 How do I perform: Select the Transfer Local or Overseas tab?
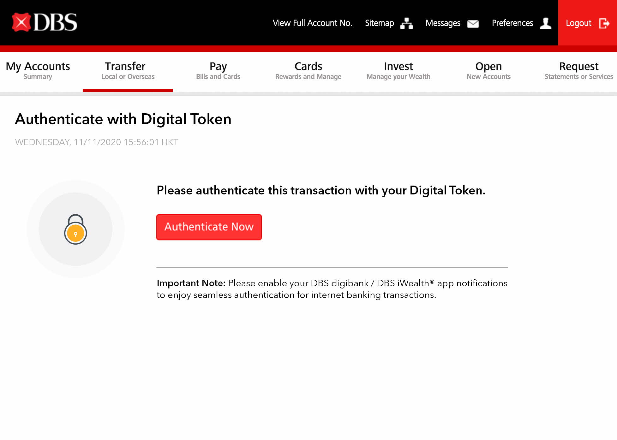(x=128, y=71)
